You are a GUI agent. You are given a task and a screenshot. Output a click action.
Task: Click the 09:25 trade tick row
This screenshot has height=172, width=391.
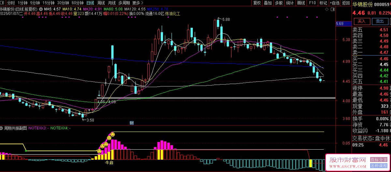[x=371, y=145]
